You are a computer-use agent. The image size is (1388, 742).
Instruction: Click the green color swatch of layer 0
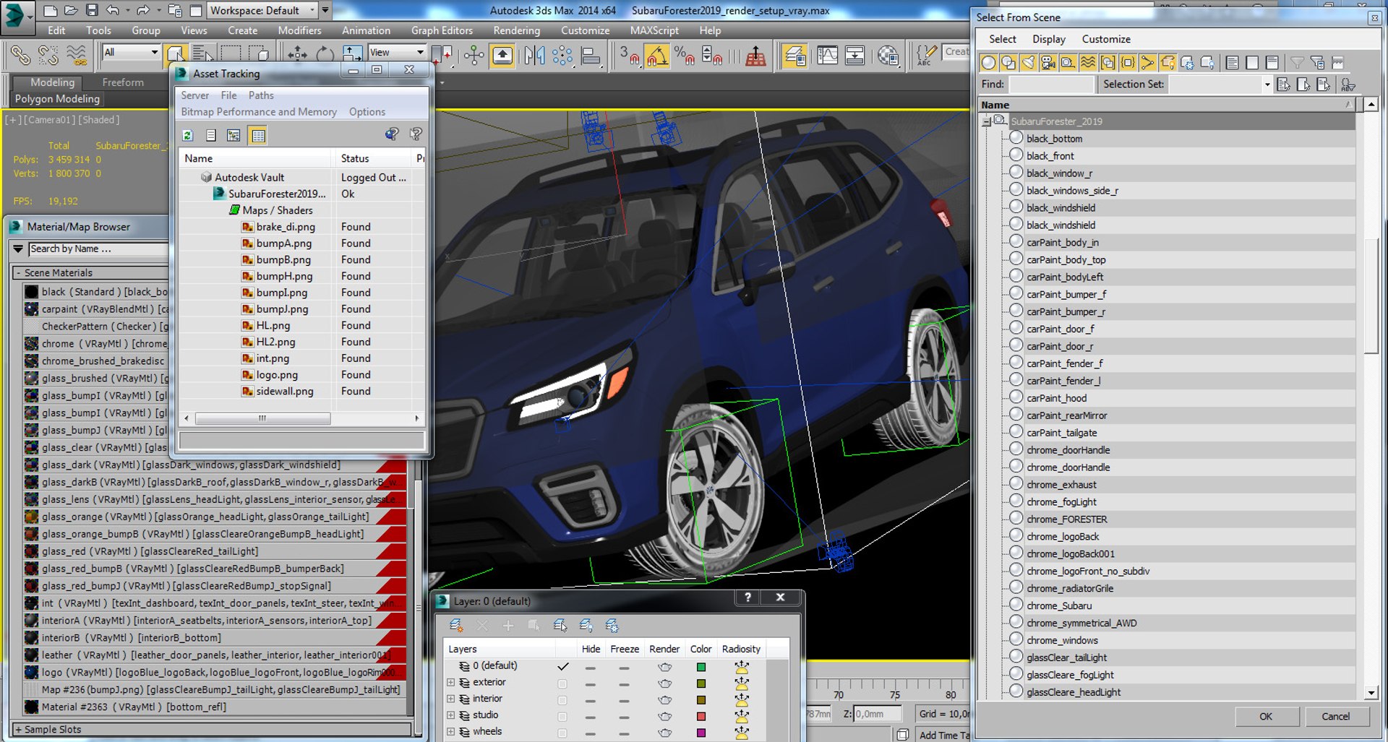tap(701, 667)
